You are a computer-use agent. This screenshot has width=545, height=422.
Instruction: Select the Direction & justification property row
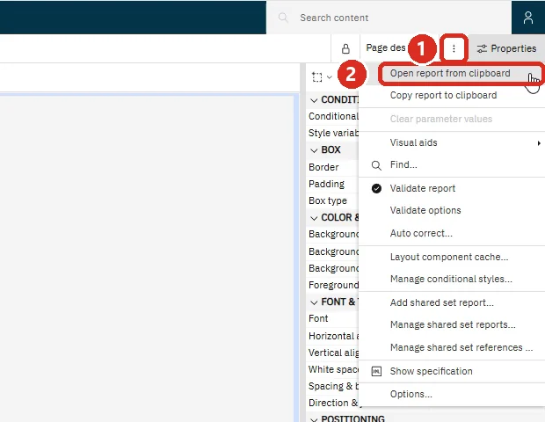pos(332,403)
